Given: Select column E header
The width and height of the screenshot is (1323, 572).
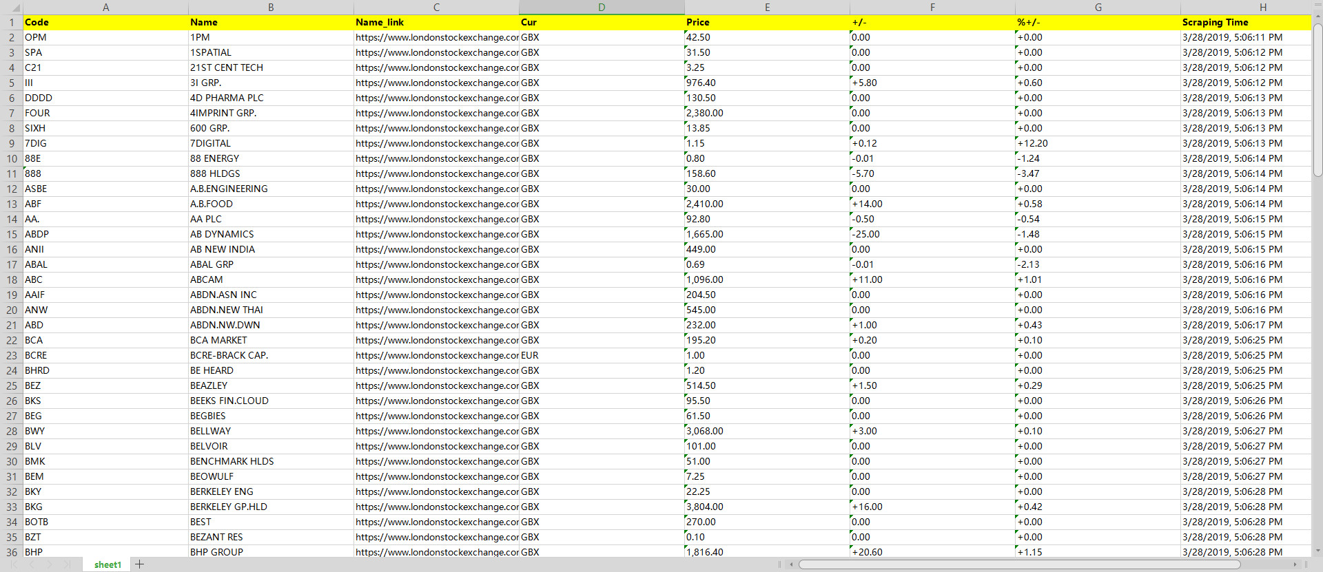Looking at the screenshot, I should point(767,8).
